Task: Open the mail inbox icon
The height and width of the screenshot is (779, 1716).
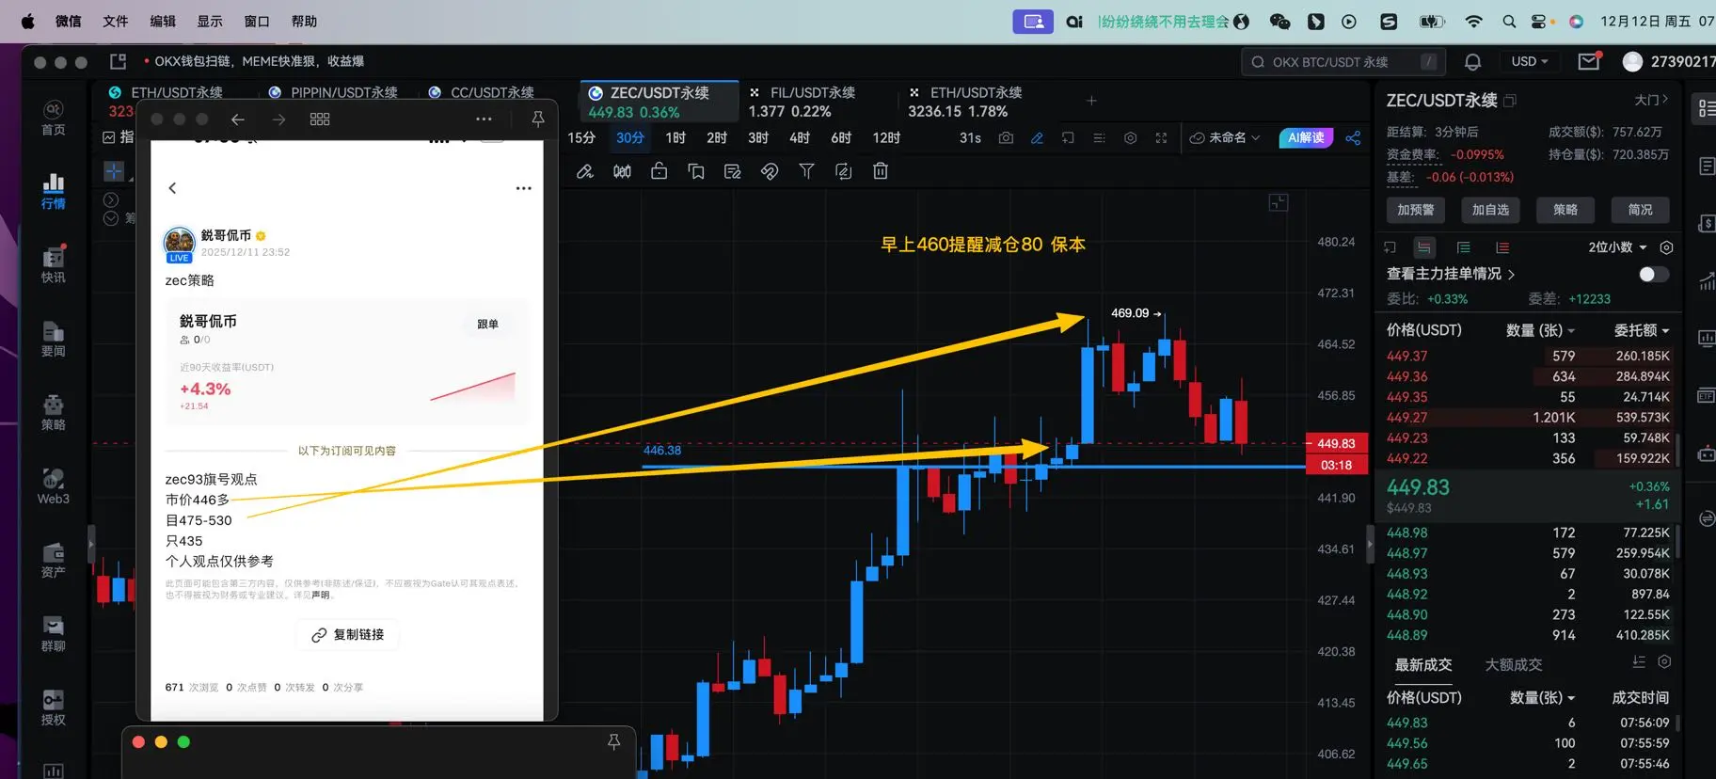Action: [1589, 62]
